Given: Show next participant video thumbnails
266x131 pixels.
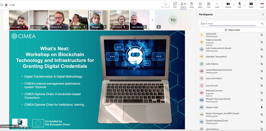Looking at the screenshot, I should click(x=152, y=20).
